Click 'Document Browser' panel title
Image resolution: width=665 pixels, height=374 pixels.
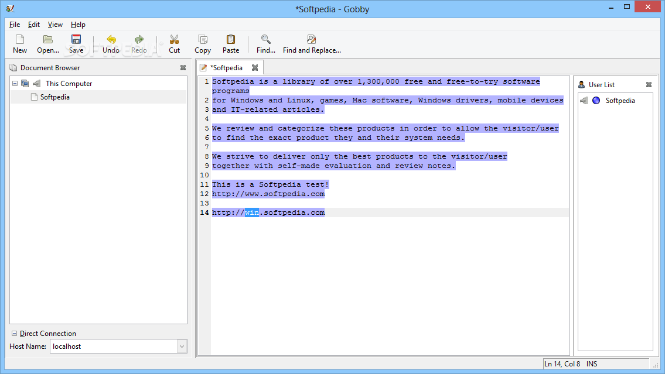(50, 68)
